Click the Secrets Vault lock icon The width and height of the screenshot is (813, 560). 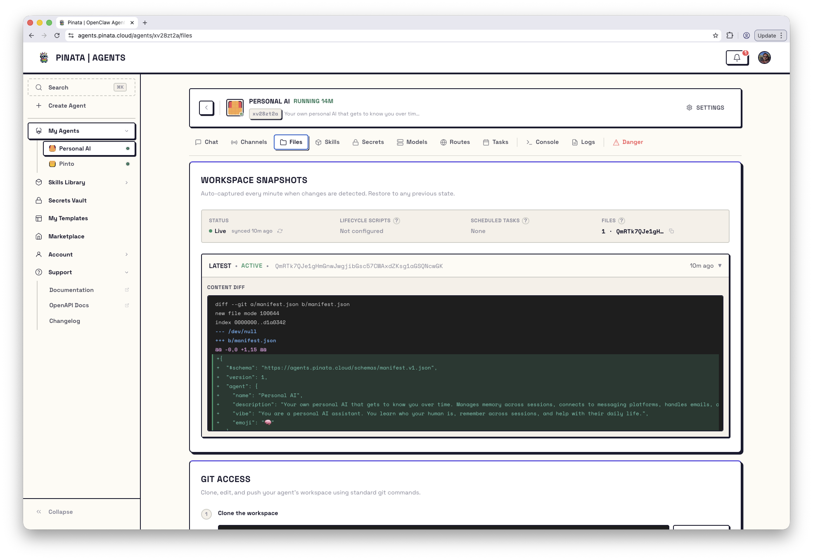click(39, 201)
